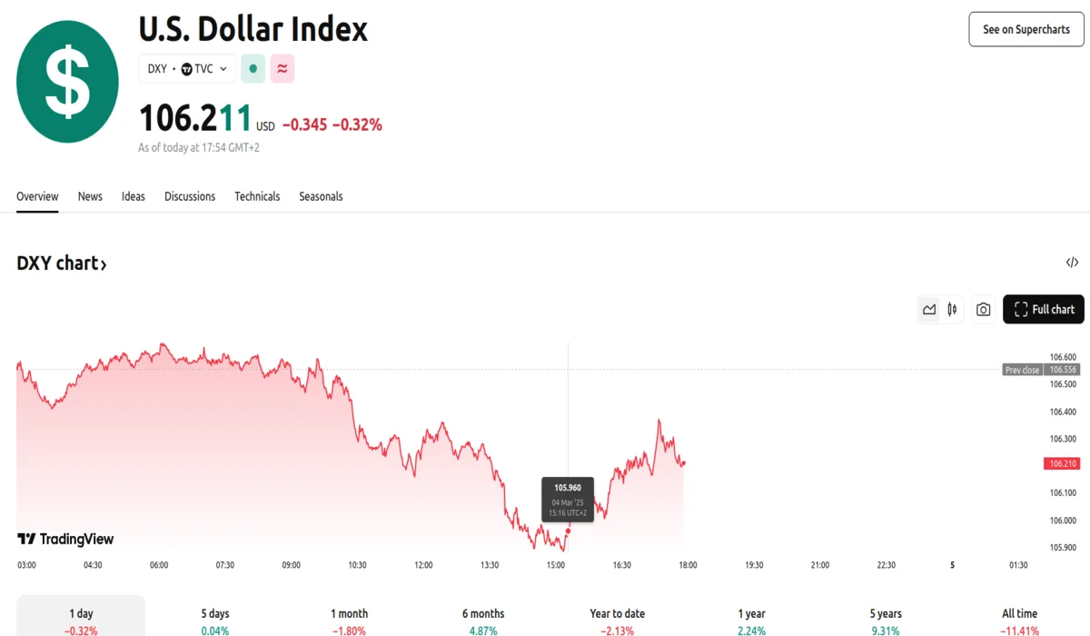Click the pink approximate data icon

[x=282, y=69]
